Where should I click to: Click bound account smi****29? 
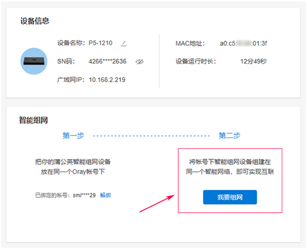[x=84, y=195]
